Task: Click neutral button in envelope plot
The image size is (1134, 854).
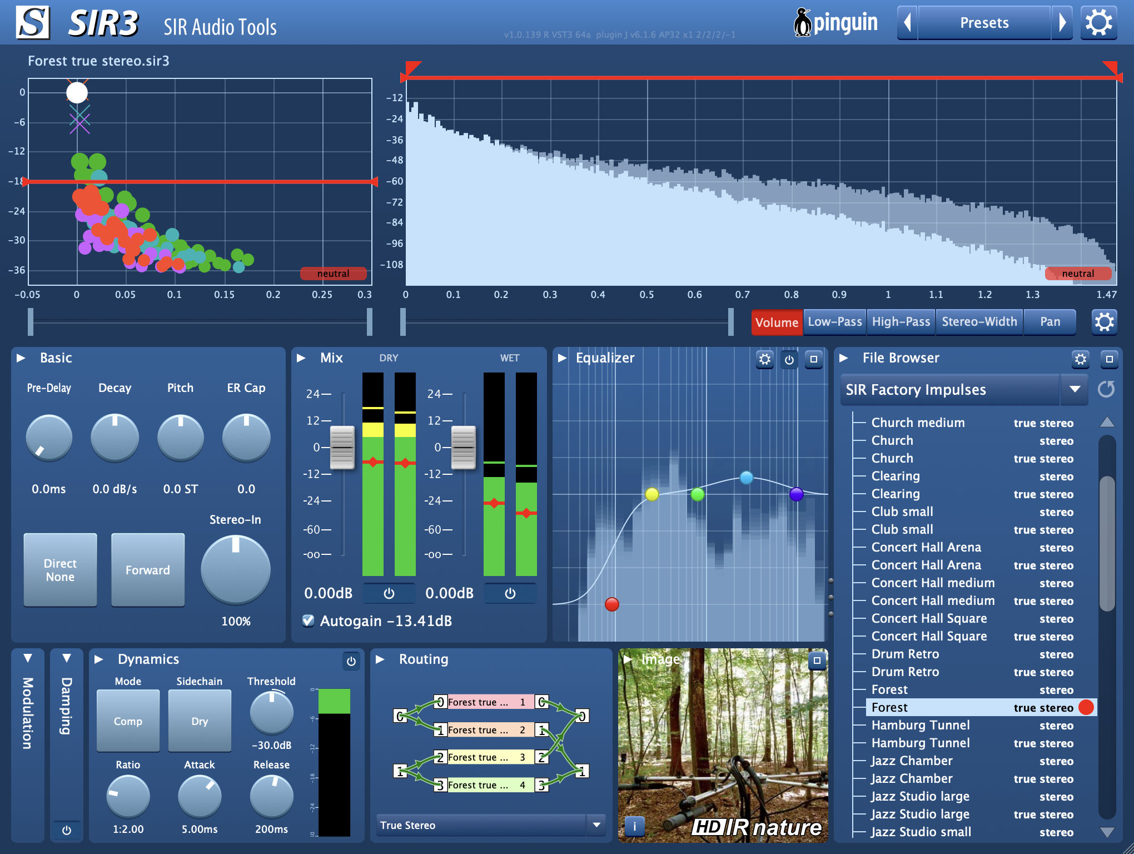Action: click(1078, 274)
